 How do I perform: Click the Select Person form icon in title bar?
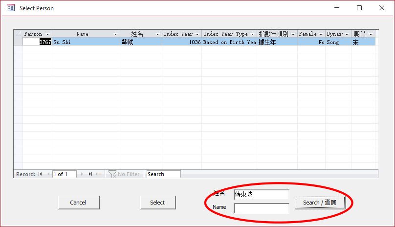pyautogui.click(x=10, y=8)
